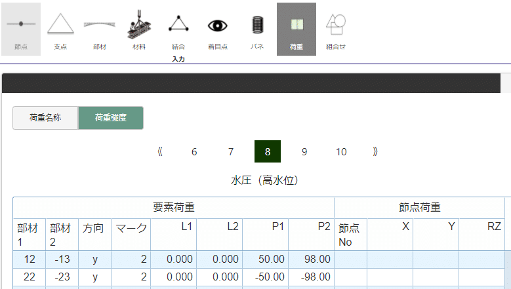Viewport: 511px width, 289px height.
Task: Click the P1 column header
Action: point(265,235)
